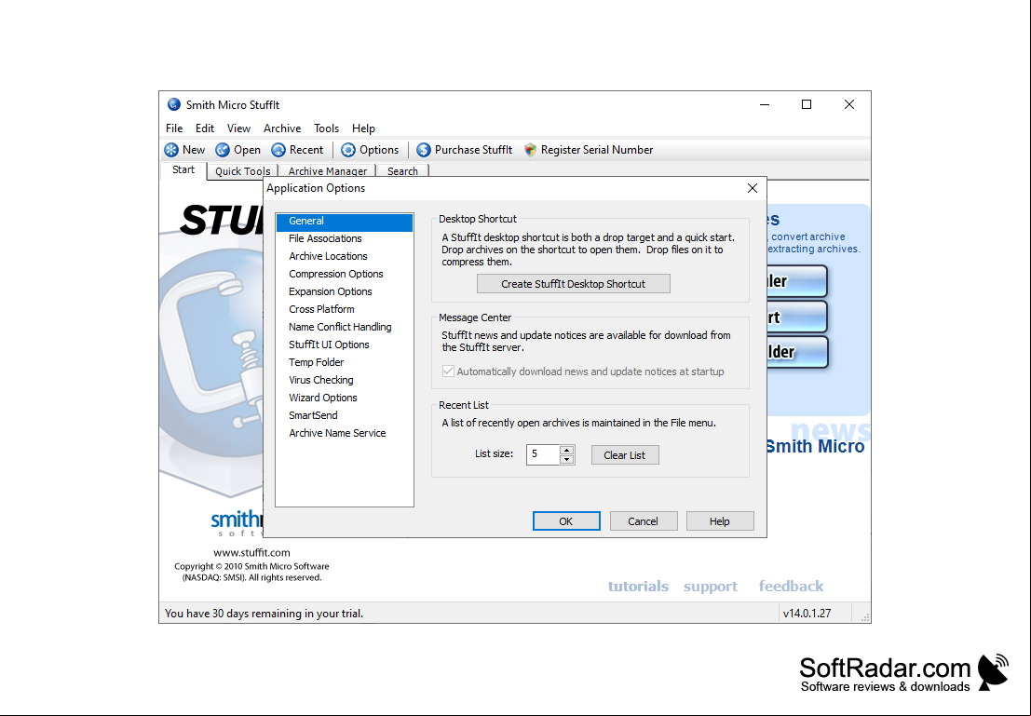The width and height of the screenshot is (1031, 716).
Task: Switch to the Start tab
Action: tap(183, 170)
